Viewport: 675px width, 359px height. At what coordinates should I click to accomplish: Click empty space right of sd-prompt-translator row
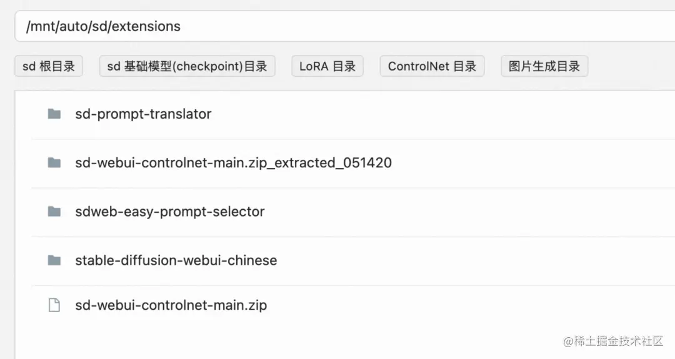pos(443,114)
